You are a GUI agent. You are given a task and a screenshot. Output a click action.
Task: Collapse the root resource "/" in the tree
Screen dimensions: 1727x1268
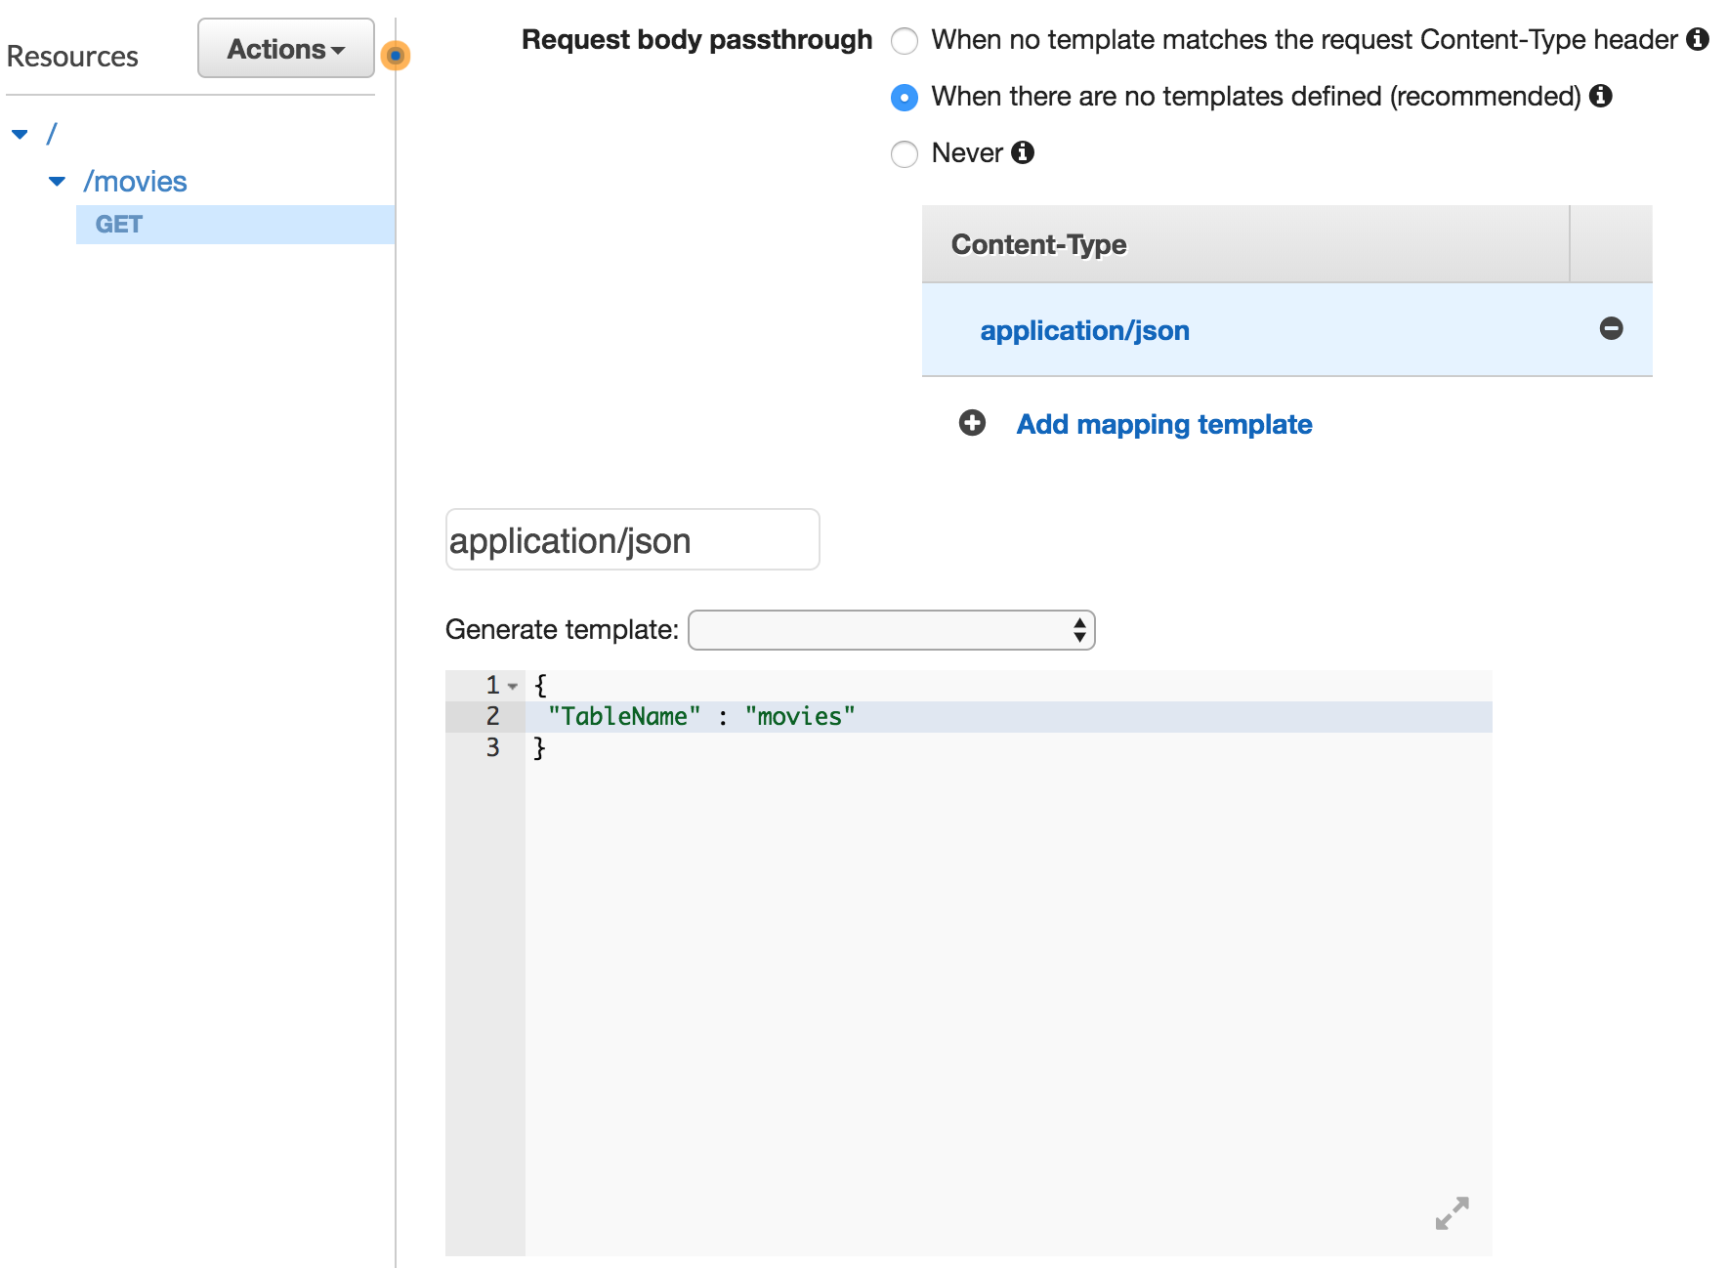point(21,133)
